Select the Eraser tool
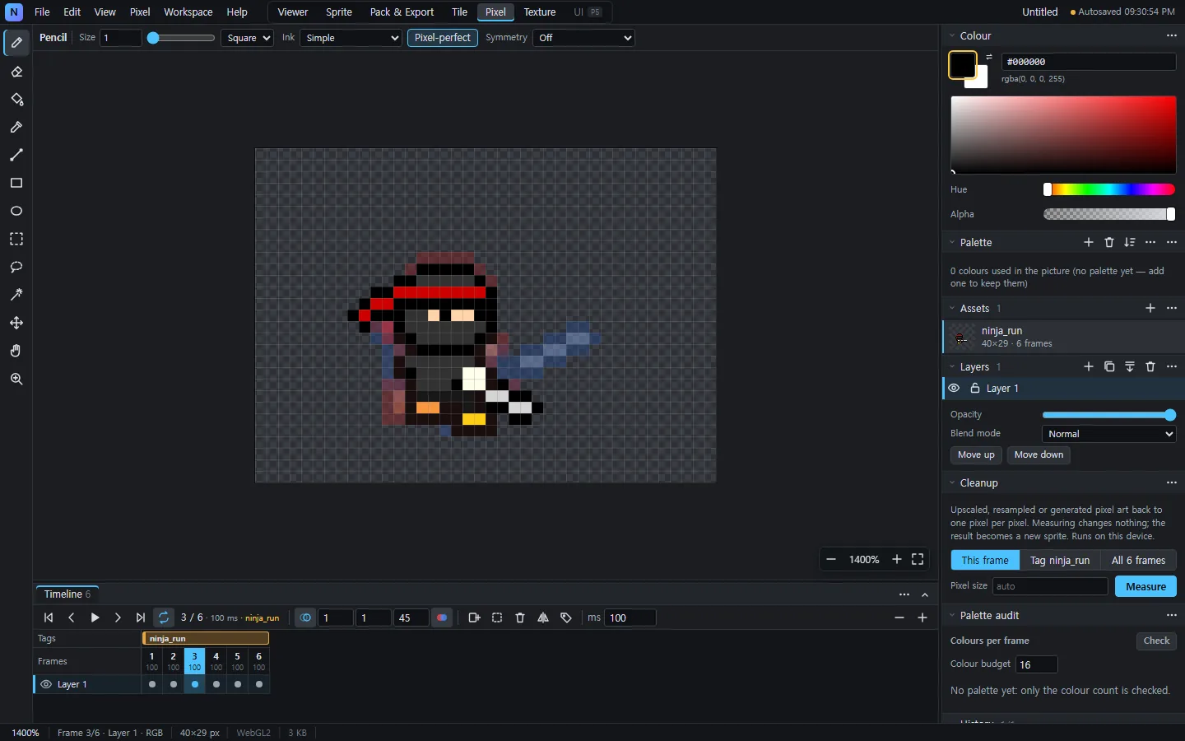Image resolution: width=1185 pixels, height=741 pixels. pyautogui.click(x=16, y=72)
